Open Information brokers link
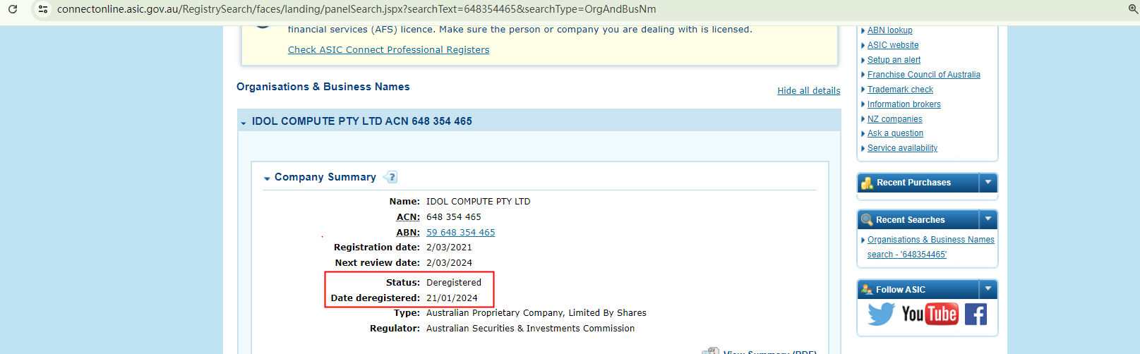The width and height of the screenshot is (1140, 354). click(x=904, y=104)
